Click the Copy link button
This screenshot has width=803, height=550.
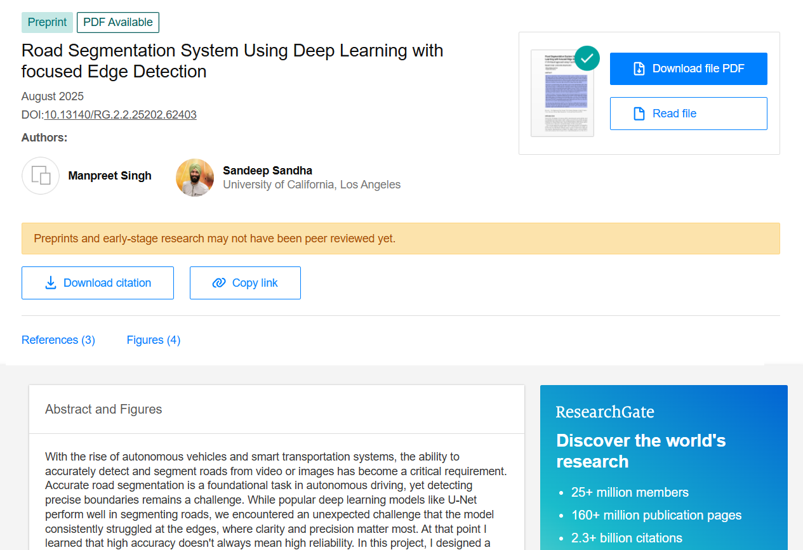coord(245,283)
